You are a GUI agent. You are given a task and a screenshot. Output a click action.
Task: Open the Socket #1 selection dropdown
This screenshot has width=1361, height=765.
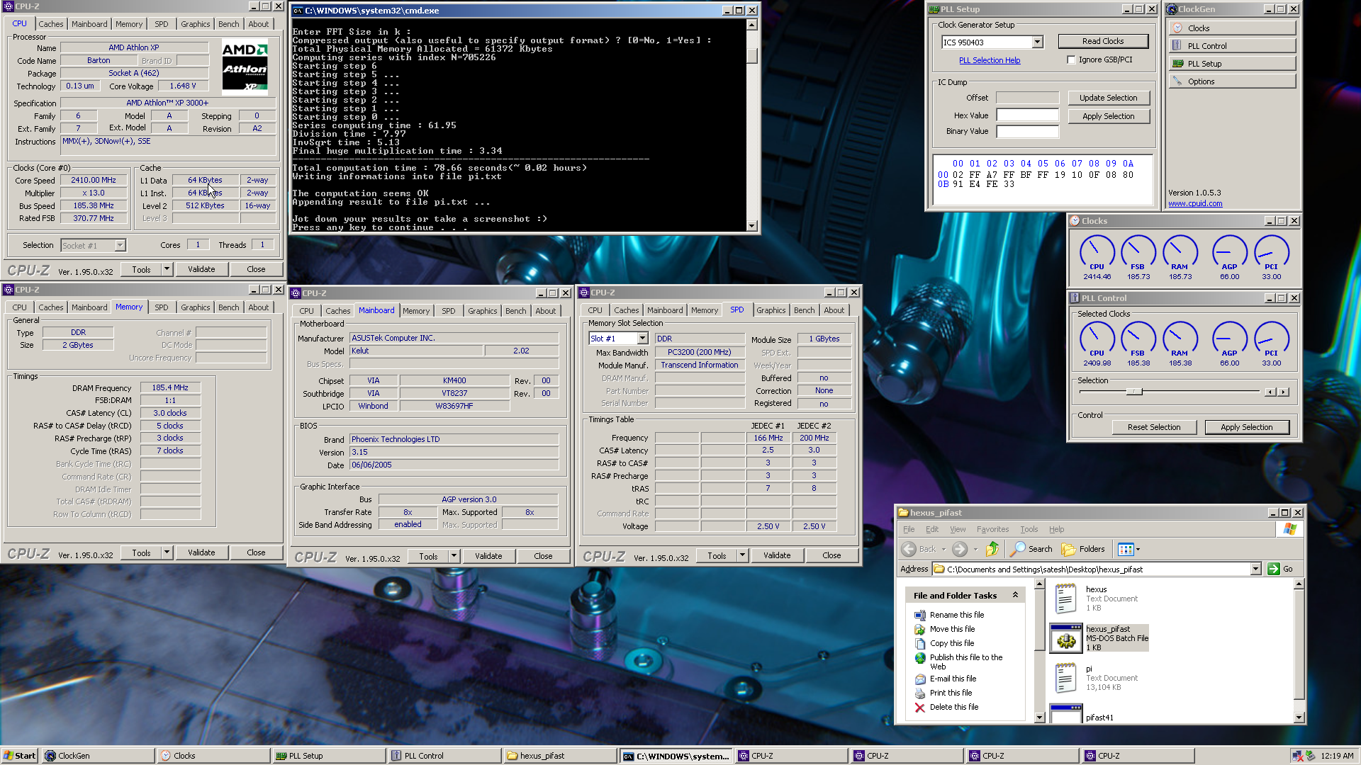coord(120,245)
